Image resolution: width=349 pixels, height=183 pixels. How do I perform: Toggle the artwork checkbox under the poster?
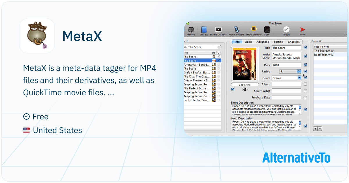233,89
